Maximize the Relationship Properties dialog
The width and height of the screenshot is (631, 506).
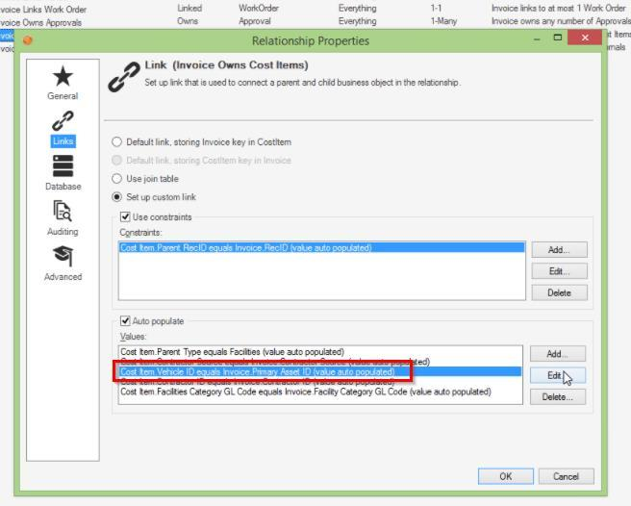[558, 39]
